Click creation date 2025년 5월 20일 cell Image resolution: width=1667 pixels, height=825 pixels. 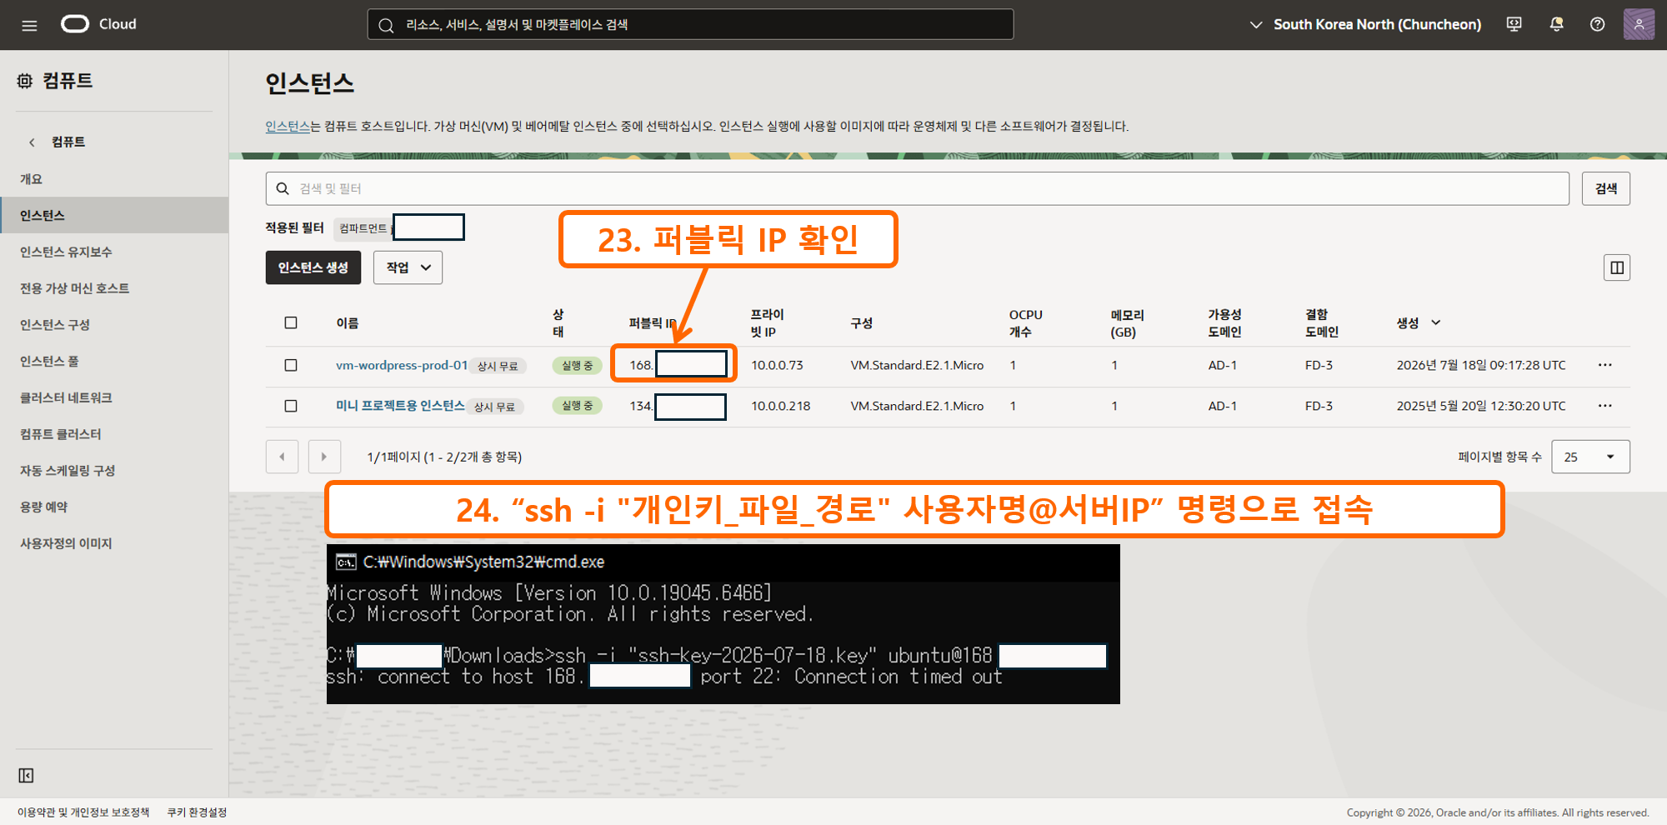click(1481, 406)
